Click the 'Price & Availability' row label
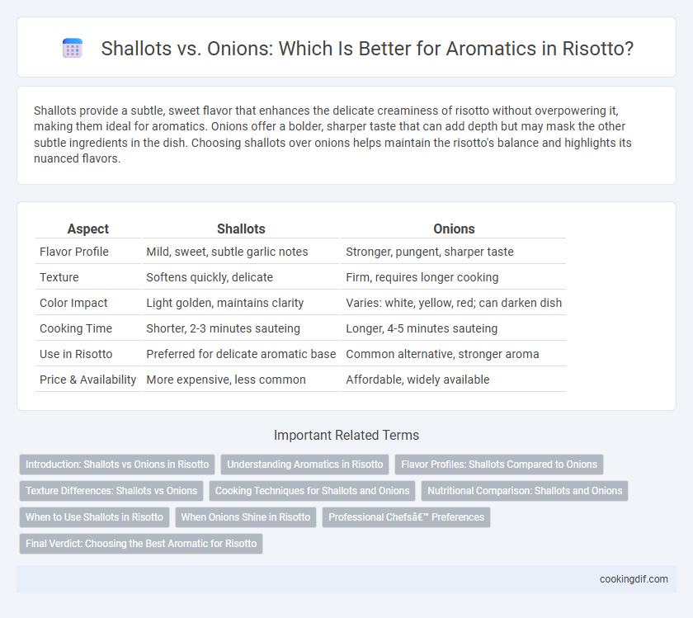 [87, 380]
